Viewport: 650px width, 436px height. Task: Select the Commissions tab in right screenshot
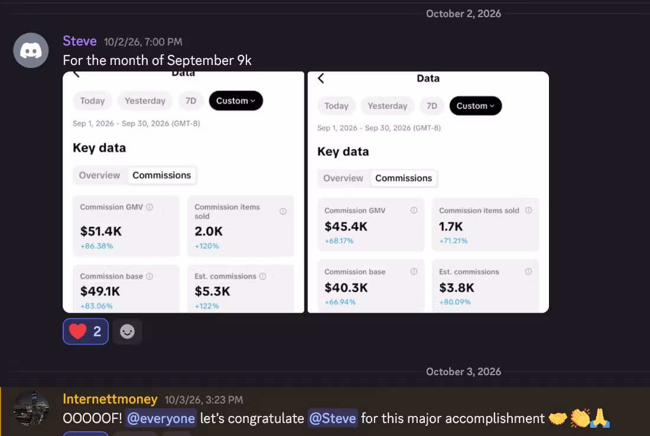click(404, 178)
